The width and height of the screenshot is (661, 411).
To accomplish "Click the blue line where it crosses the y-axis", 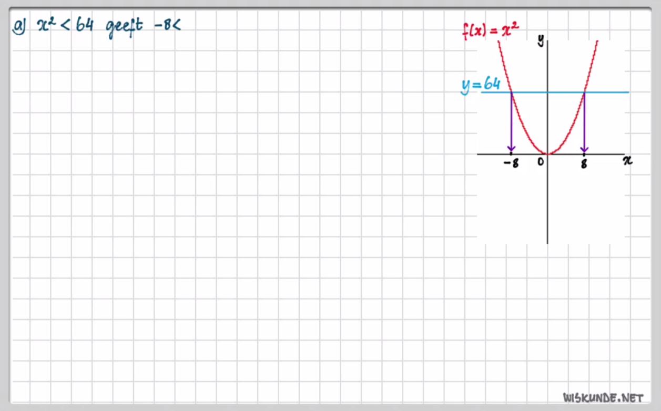I will [547, 93].
